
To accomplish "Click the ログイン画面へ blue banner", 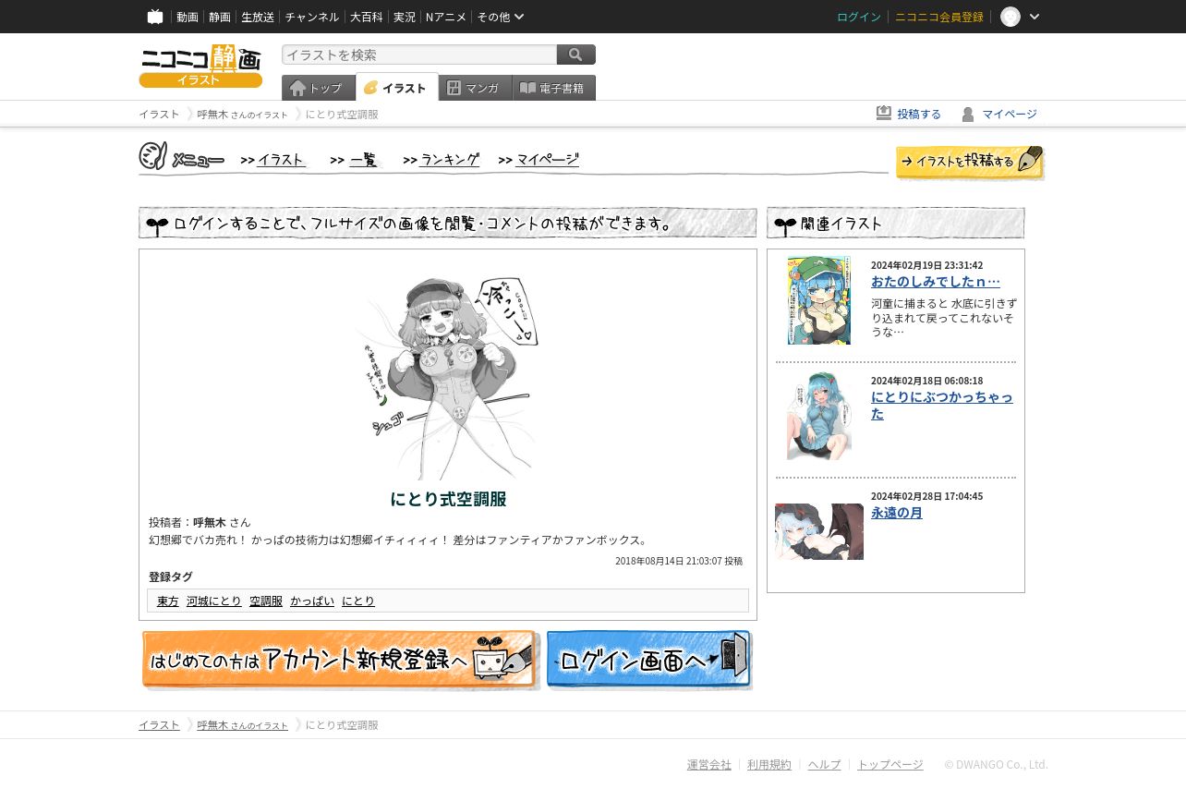I will (649, 660).
